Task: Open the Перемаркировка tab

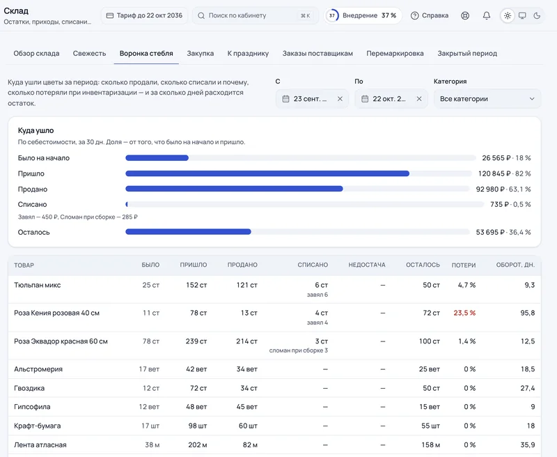Action: coord(395,54)
